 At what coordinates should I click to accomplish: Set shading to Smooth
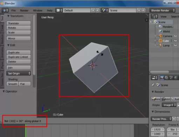click(x=13, y=84)
